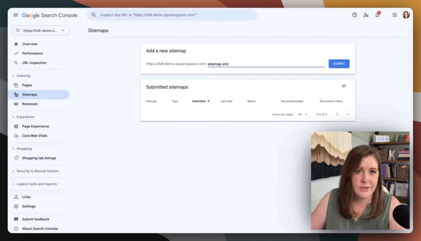Open the account profile avatar

406,15
